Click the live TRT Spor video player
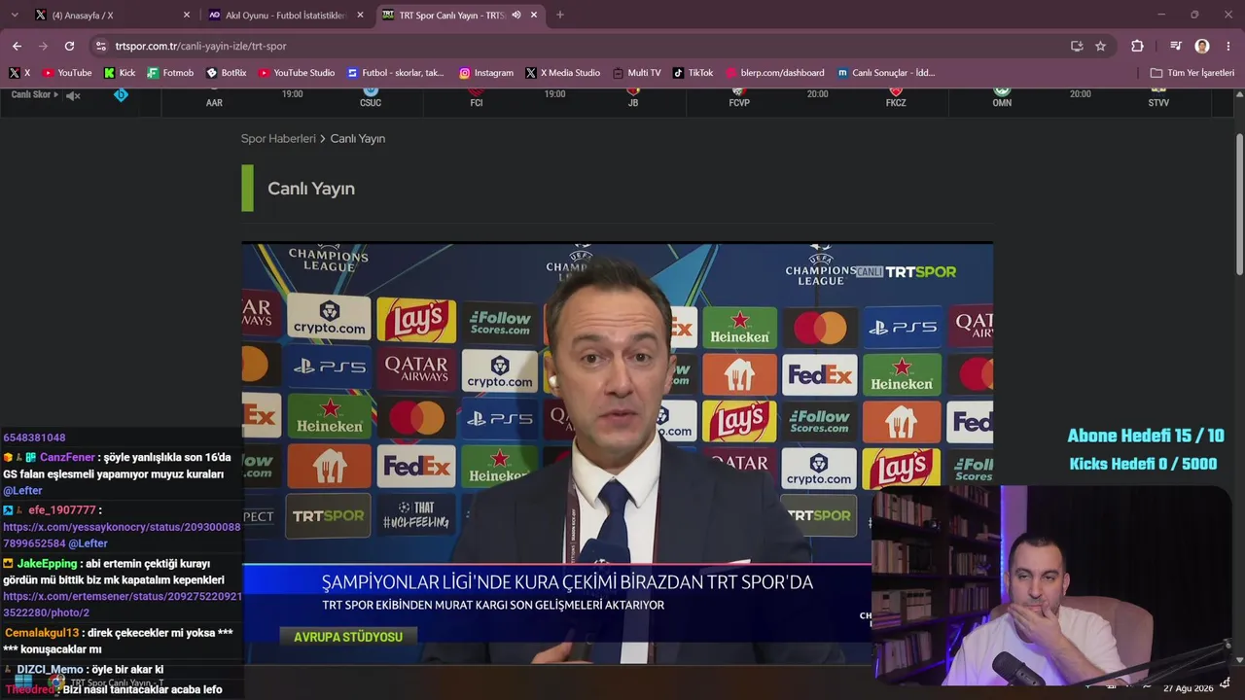 [617, 453]
